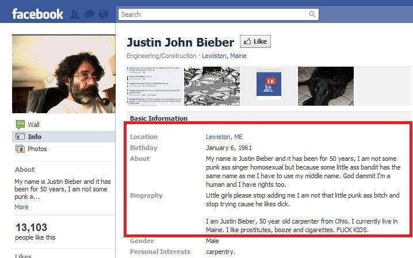Click the search magnifier button

click(312, 14)
